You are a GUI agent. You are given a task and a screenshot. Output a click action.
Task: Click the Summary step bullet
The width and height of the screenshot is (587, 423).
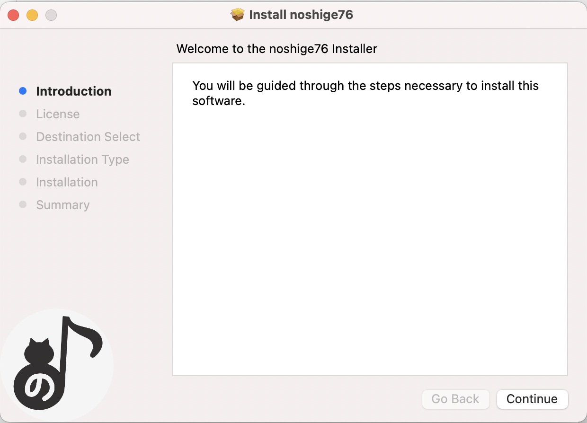pos(23,205)
